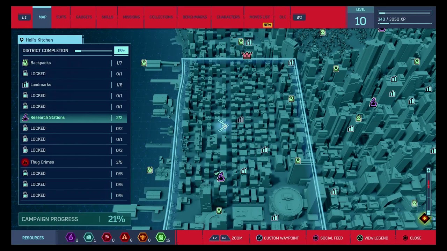
Task: Open the MAP tab
Action: pyautogui.click(x=42, y=17)
